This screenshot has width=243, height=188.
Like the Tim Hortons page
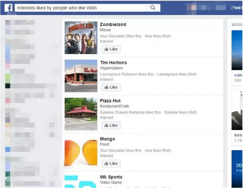tap(111, 87)
